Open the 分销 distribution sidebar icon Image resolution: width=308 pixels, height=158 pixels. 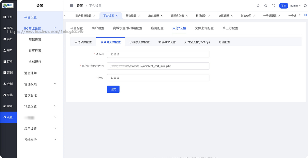click(x=5, y=84)
